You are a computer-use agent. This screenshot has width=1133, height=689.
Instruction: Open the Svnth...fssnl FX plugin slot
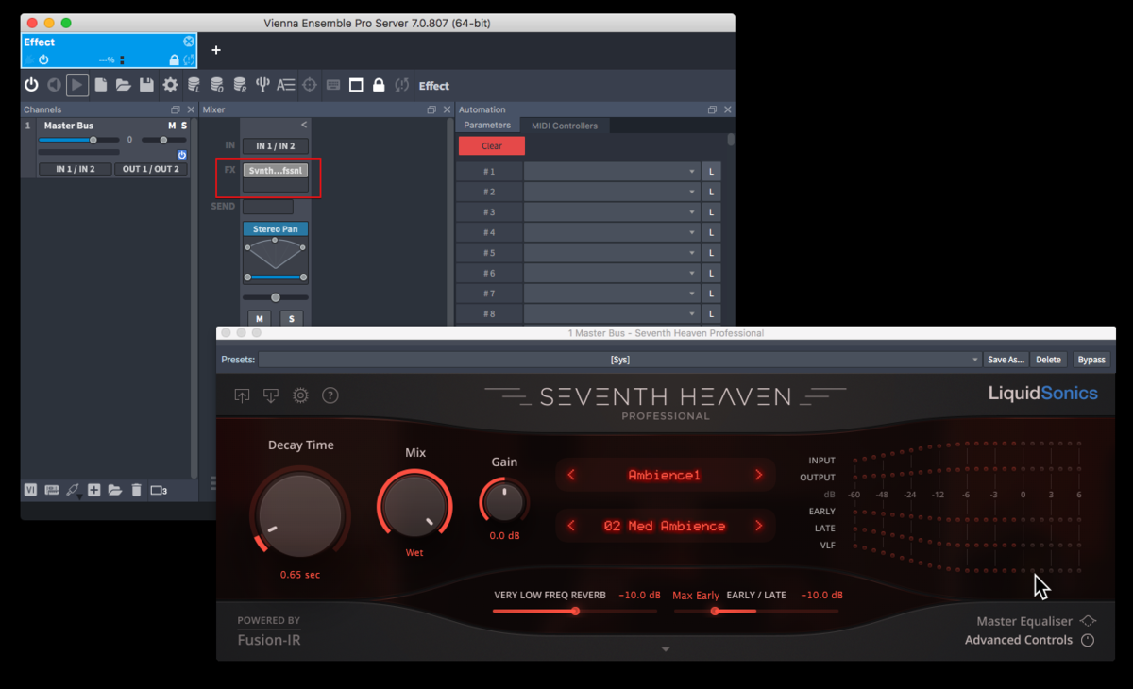pos(276,171)
